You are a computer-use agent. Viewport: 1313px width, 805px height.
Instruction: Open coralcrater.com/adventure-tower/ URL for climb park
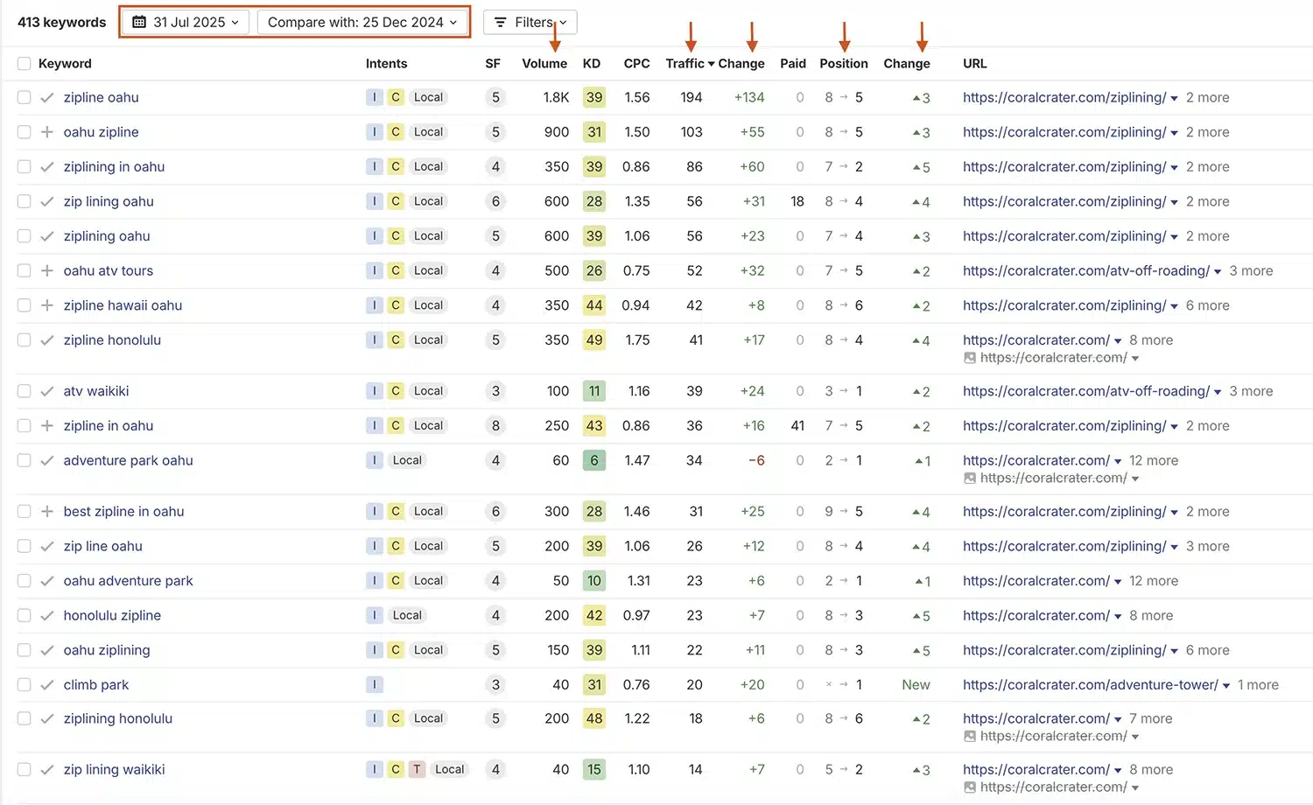click(x=1091, y=684)
